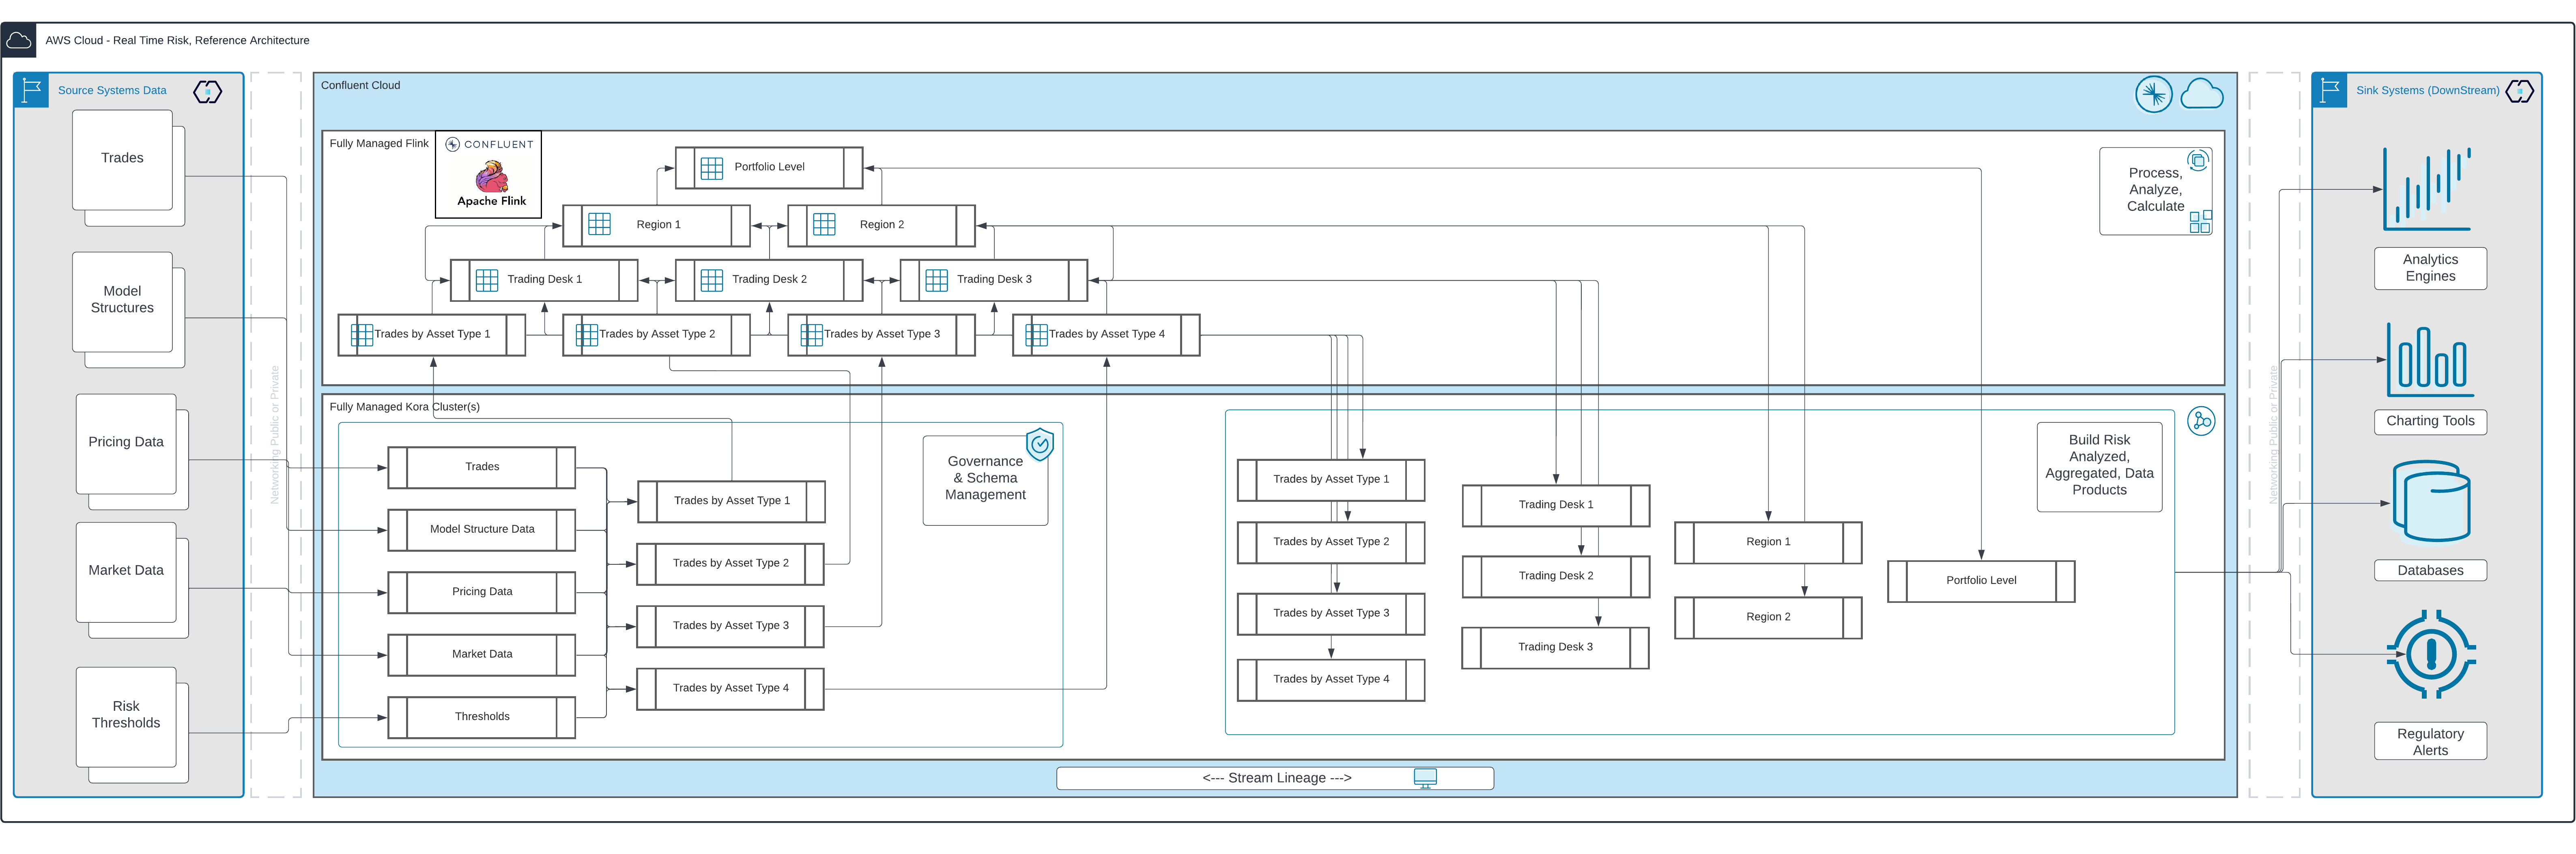Click the Charting Tools label

click(2430, 422)
